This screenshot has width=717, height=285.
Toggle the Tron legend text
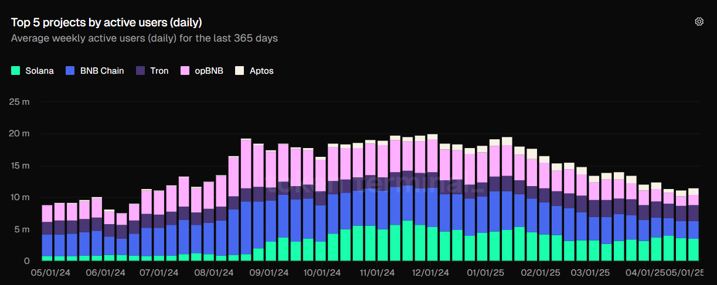coord(159,71)
